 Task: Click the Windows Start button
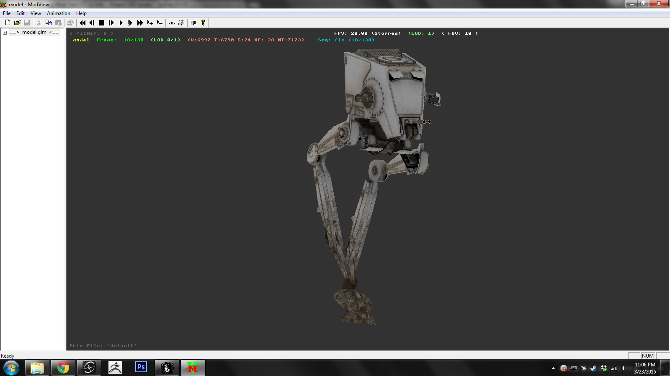tap(11, 368)
